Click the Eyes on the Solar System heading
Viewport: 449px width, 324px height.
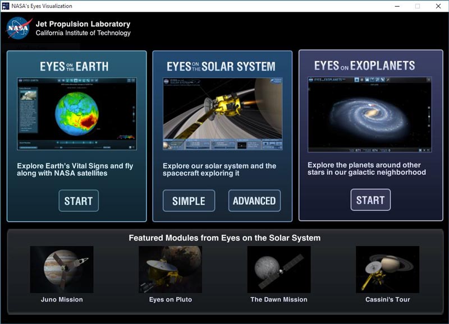point(221,67)
